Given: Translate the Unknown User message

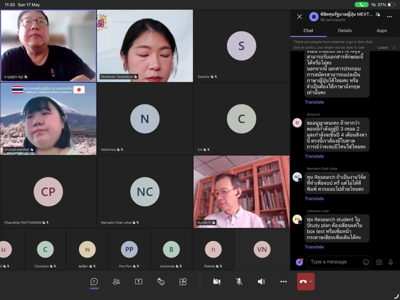Looking at the screenshot, I should [x=314, y=247].
